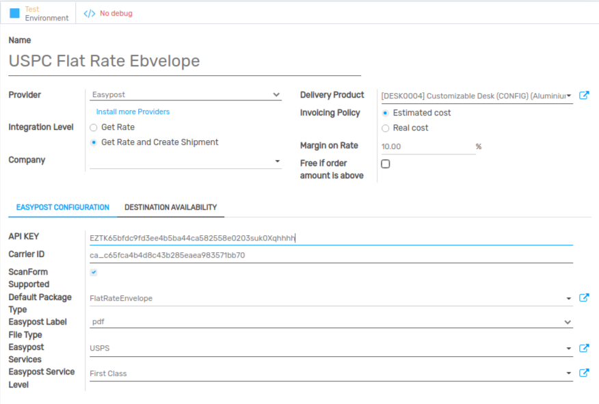Select Get Rate and Create Shipment option
The image size is (599, 404).
click(x=94, y=142)
